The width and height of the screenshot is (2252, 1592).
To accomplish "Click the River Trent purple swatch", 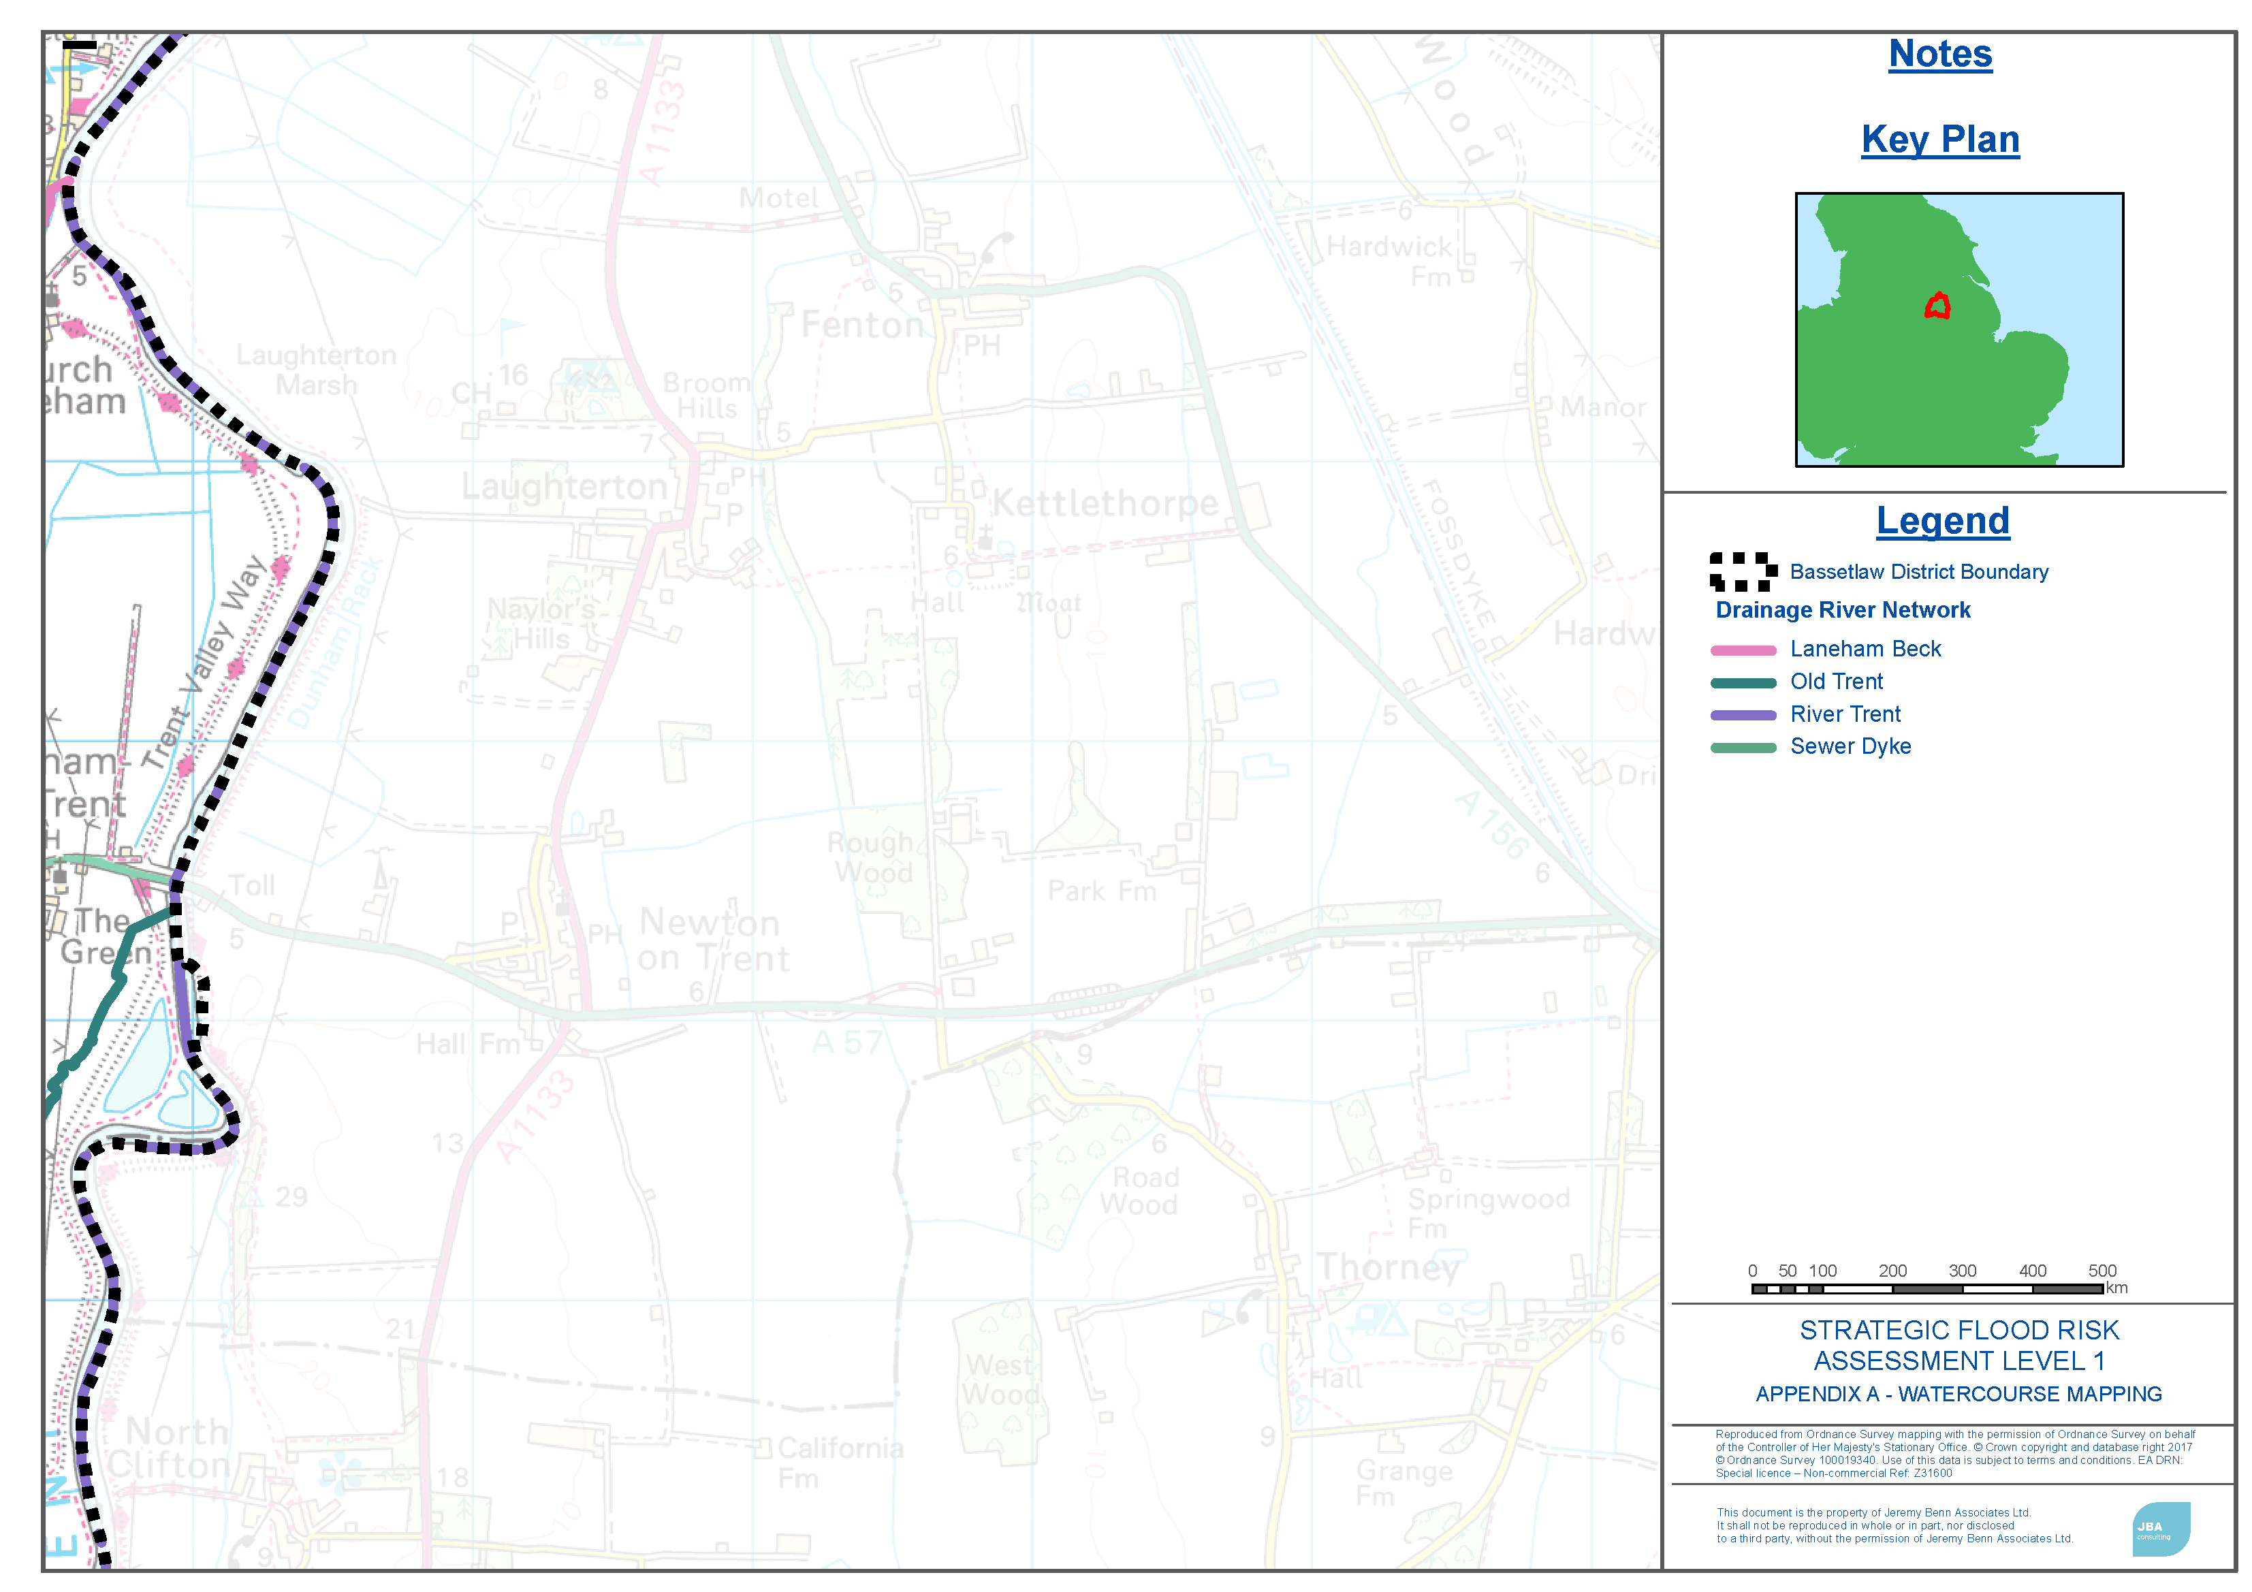I will point(1743,715).
